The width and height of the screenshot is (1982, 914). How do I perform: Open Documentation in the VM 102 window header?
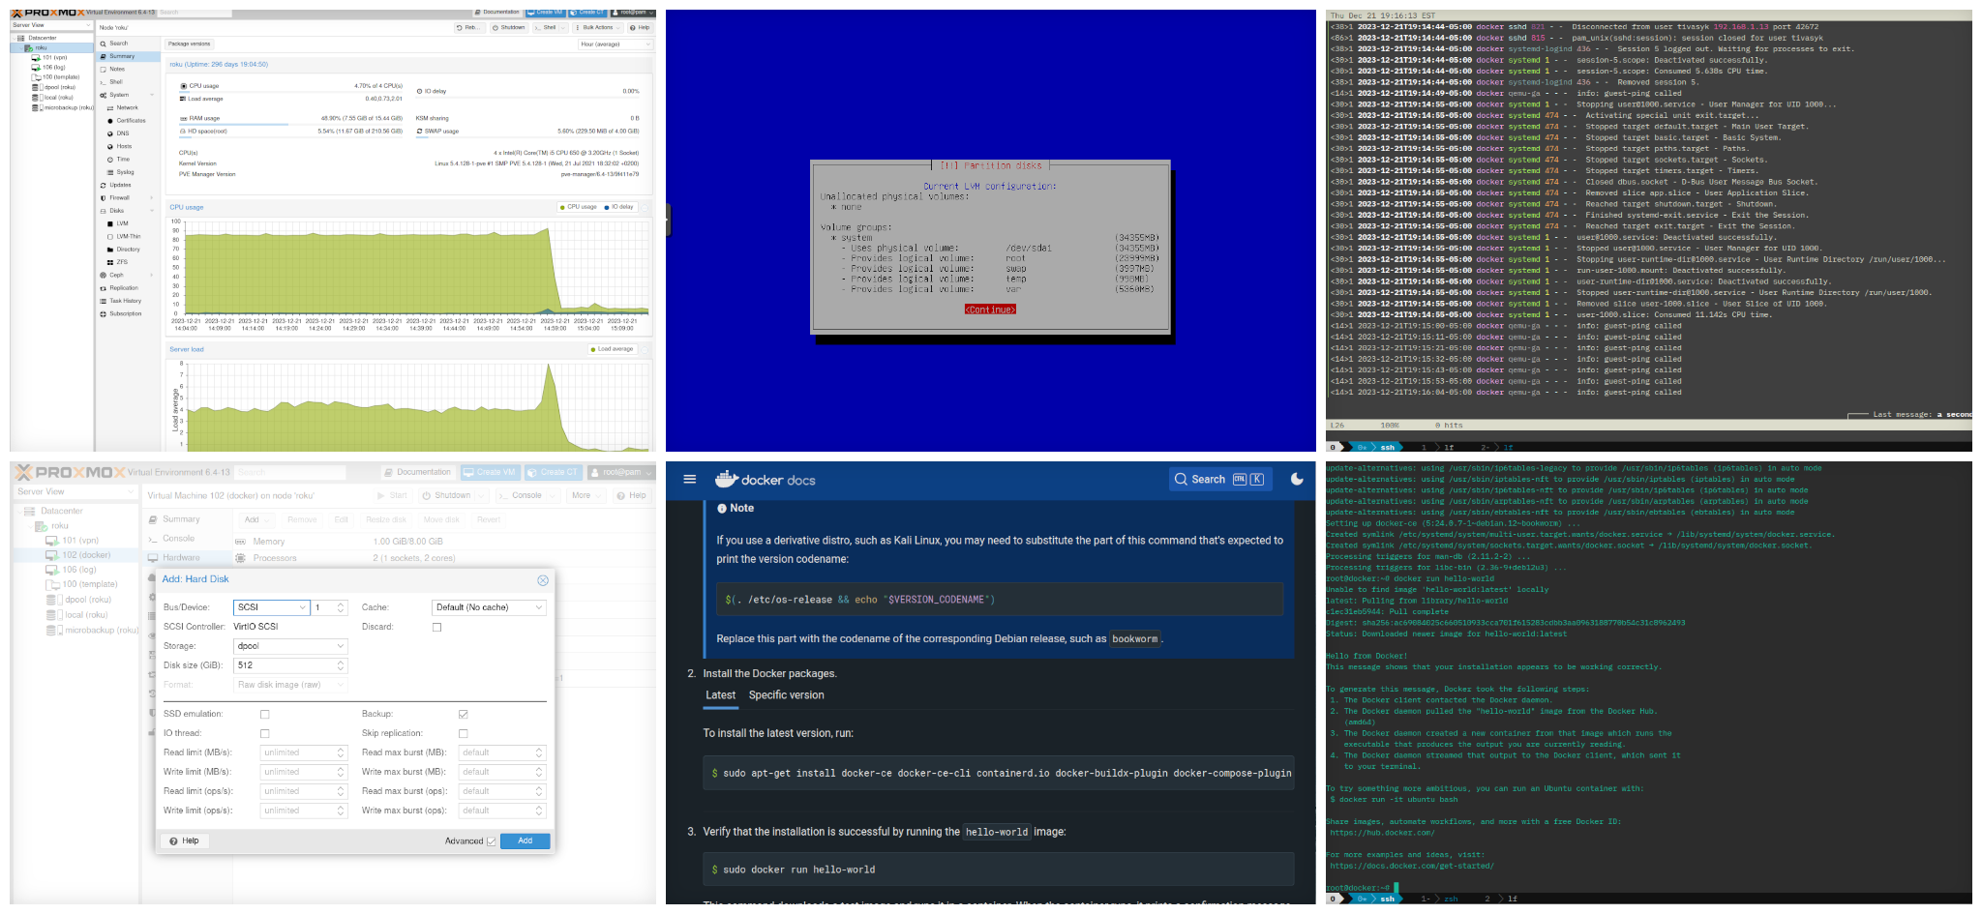417,472
